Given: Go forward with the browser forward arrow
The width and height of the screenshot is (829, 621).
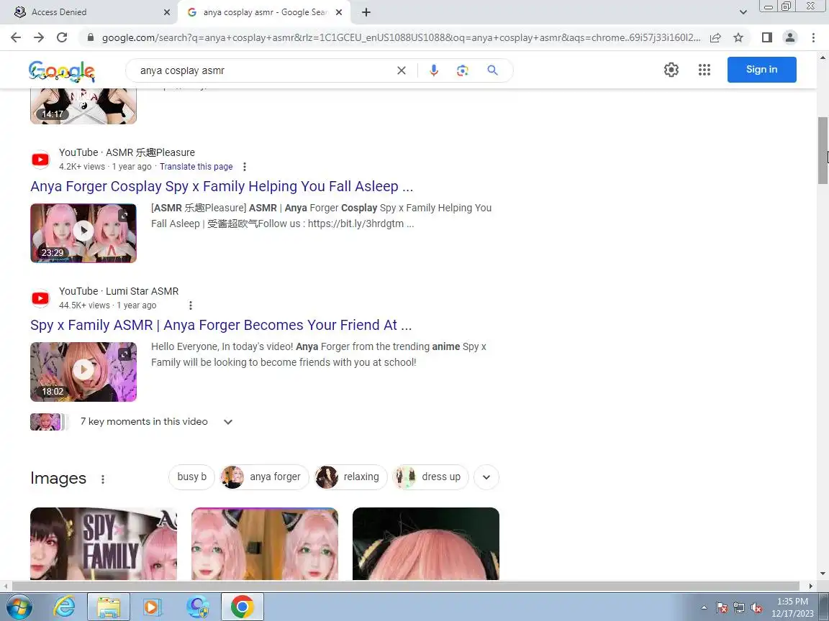Looking at the screenshot, I should point(39,37).
